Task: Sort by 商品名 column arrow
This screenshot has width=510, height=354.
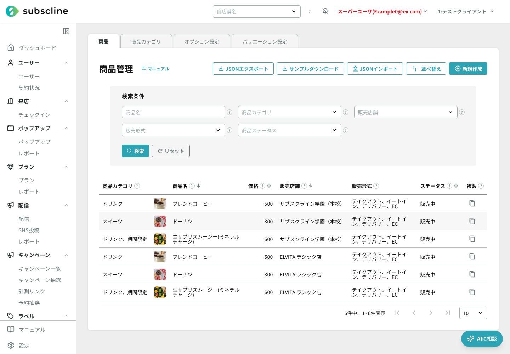Action: tap(199, 186)
